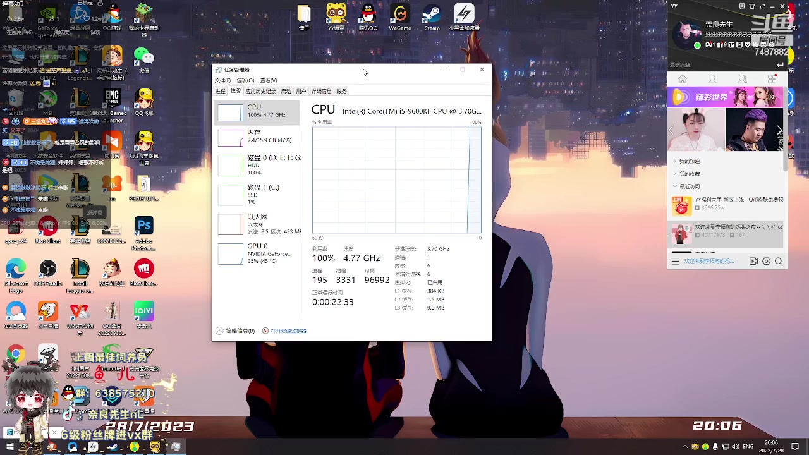Image resolution: width=809 pixels, height=455 pixels.
Task: Open the Windows notification center icon
Action: click(x=795, y=447)
